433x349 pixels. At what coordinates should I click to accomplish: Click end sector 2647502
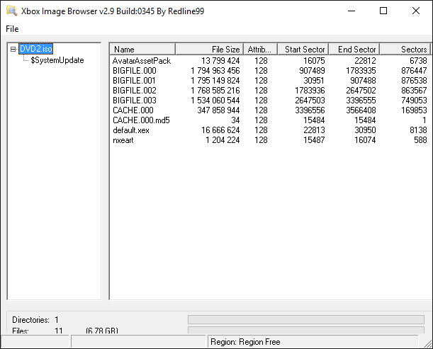coord(361,90)
